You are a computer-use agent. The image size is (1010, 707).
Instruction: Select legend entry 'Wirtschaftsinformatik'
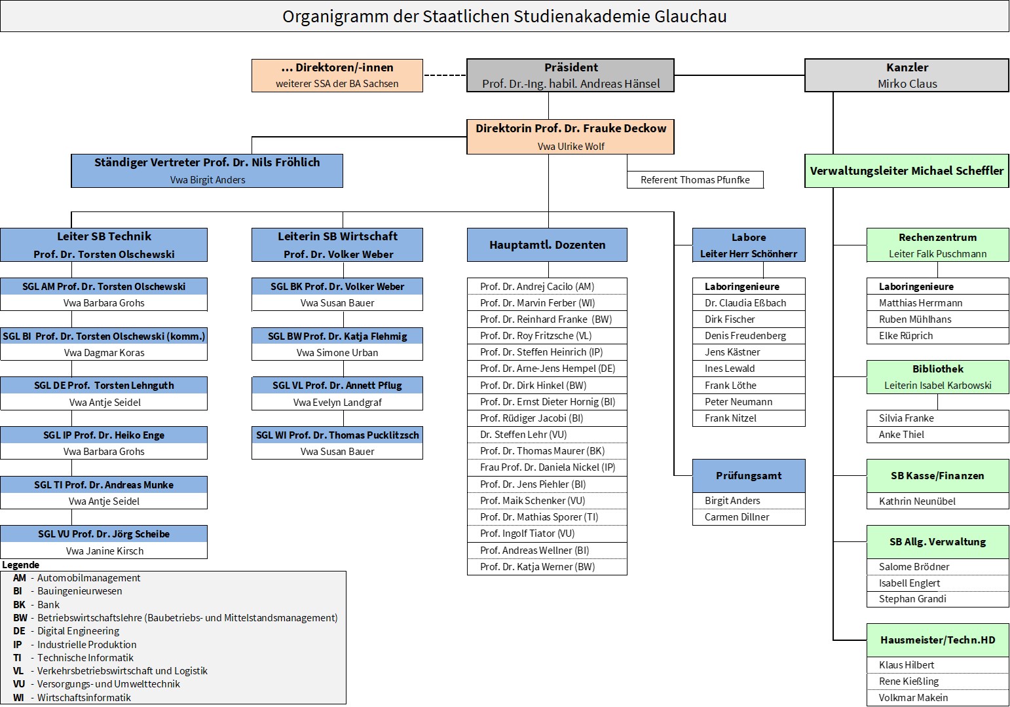84,698
